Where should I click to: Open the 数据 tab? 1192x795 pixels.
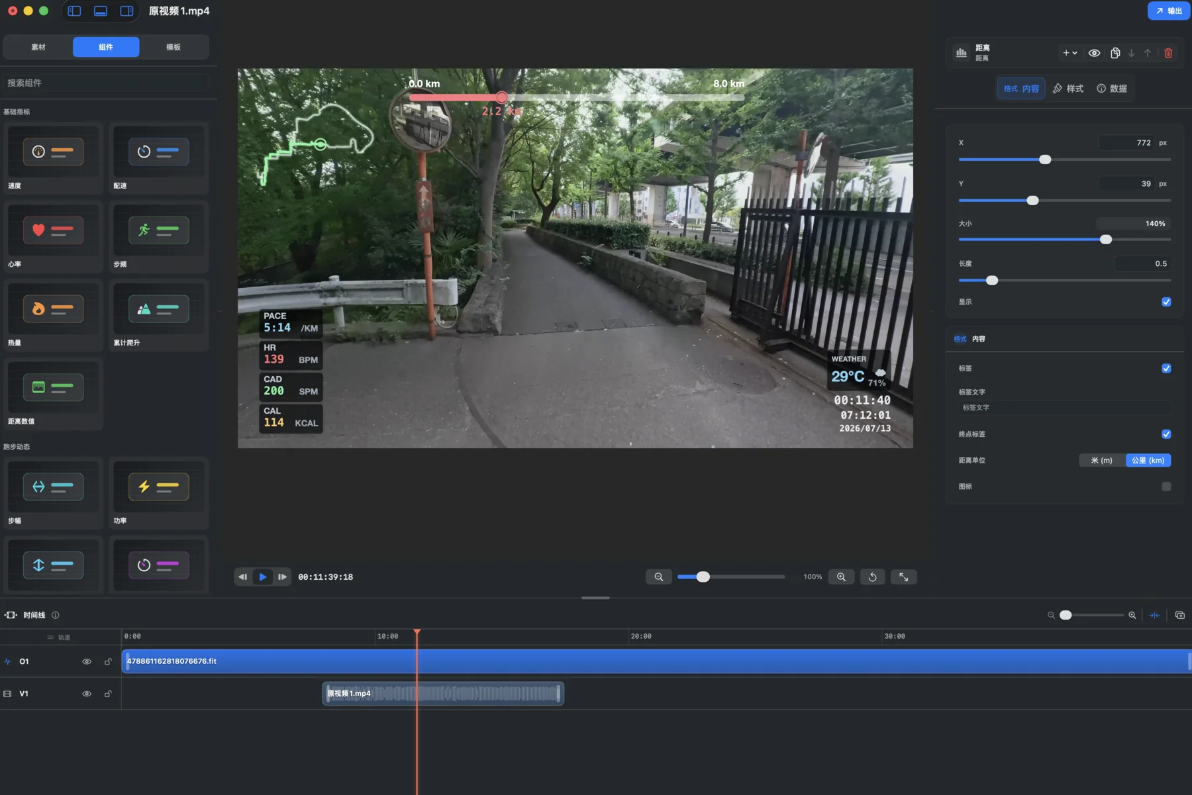click(1112, 89)
